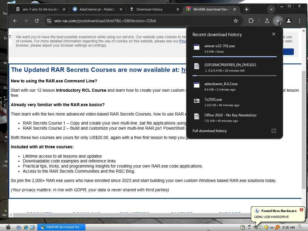Expand the tab search dropdown
This screenshot has height=231, width=308.
coord(271,9)
